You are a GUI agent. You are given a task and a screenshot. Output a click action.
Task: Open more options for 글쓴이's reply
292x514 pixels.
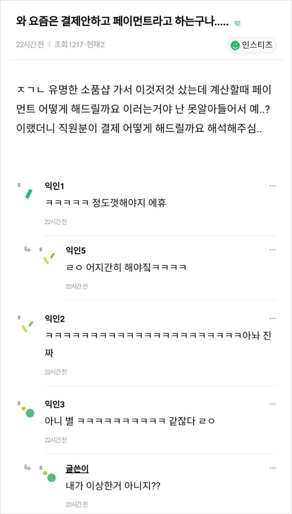[x=273, y=468]
